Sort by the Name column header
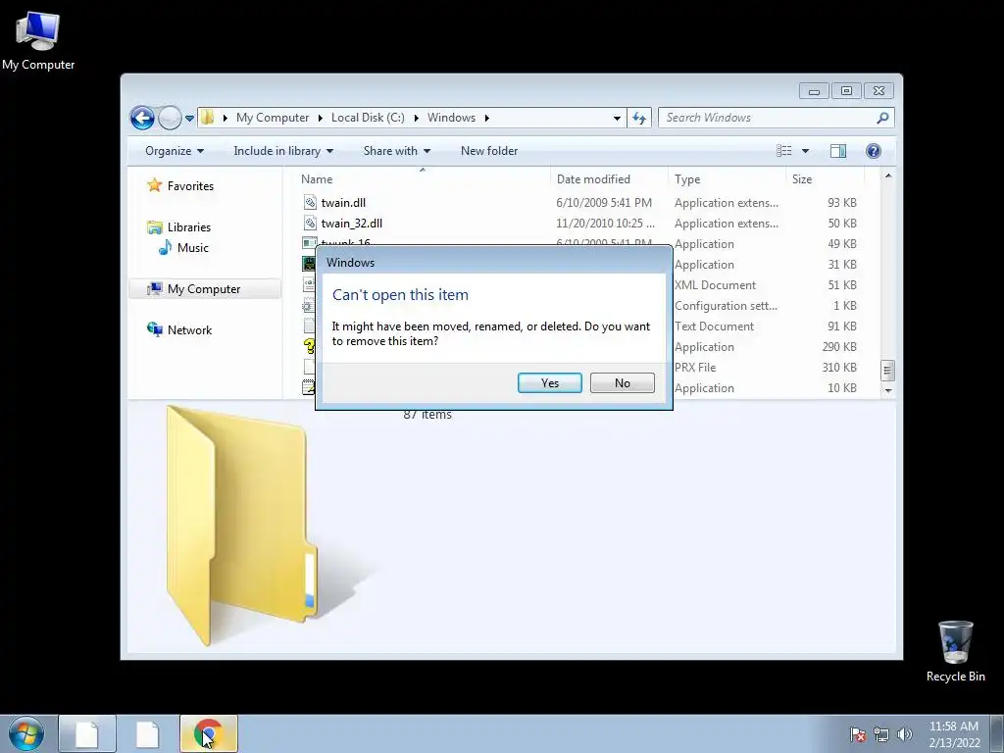This screenshot has width=1004, height=753. (x=422, y=179)
